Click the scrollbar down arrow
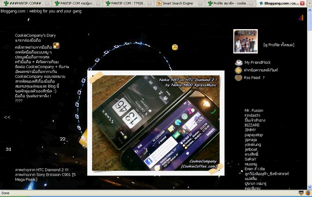 [309, 187]
